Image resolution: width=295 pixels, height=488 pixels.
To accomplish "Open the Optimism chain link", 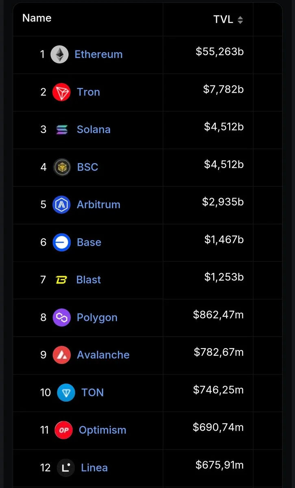I will click(x=102, y=430).
